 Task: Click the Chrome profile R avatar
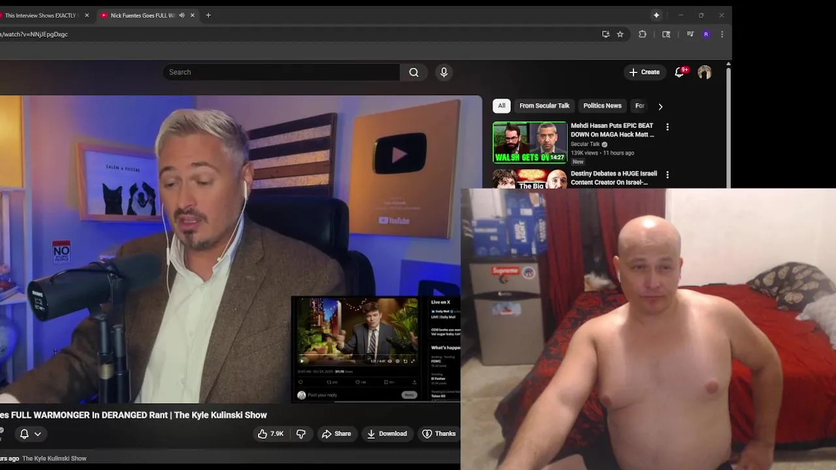pos(706,34)
